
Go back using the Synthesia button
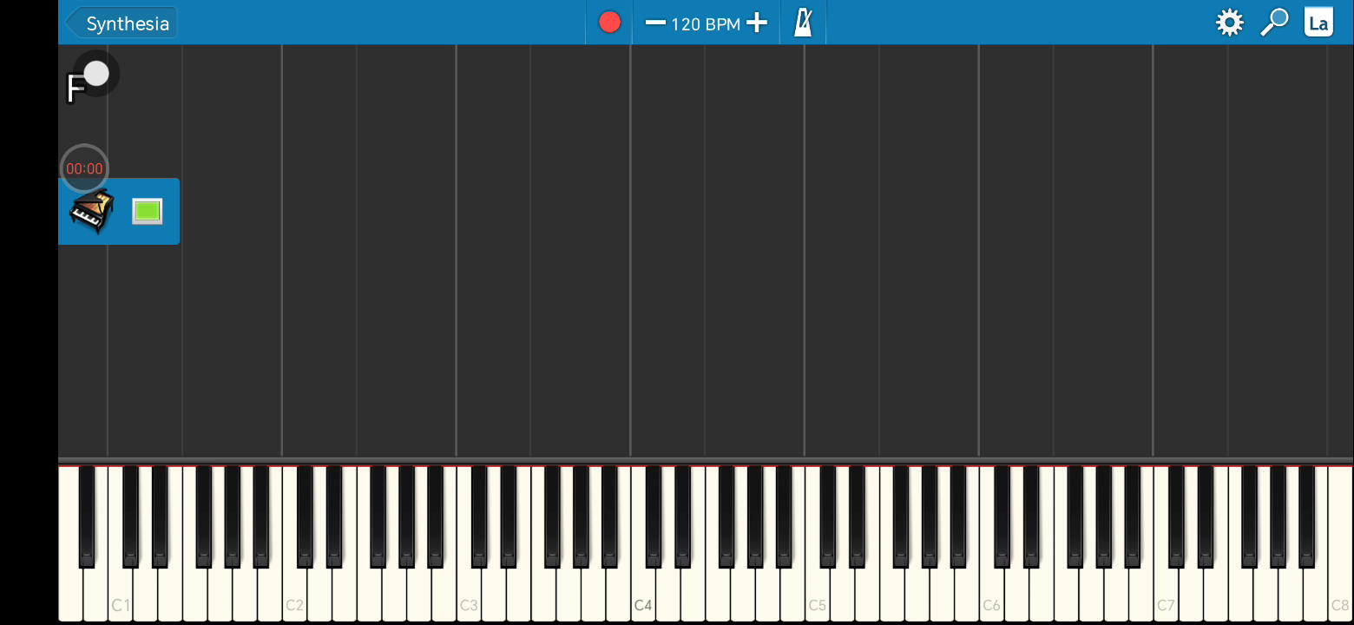[x=122, y=23]
